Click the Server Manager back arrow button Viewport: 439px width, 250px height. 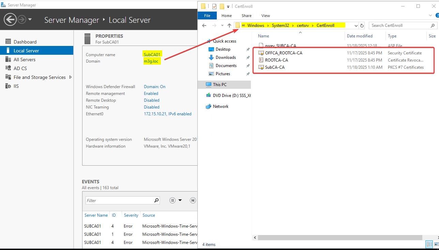[10, 19]
